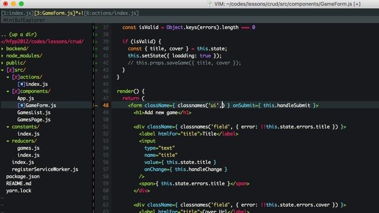Viewport: 379px width, 213px height.
Task: Click the span with this.state.errors.title
Action: point(194,183)
